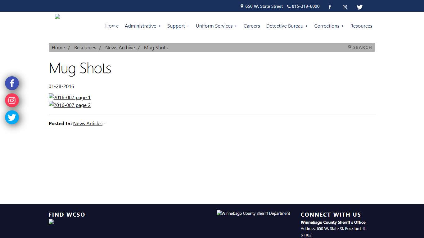Open the Uniform Services submenu
The width and height of the screenshot is (424, 238).
tap(216, 26)
